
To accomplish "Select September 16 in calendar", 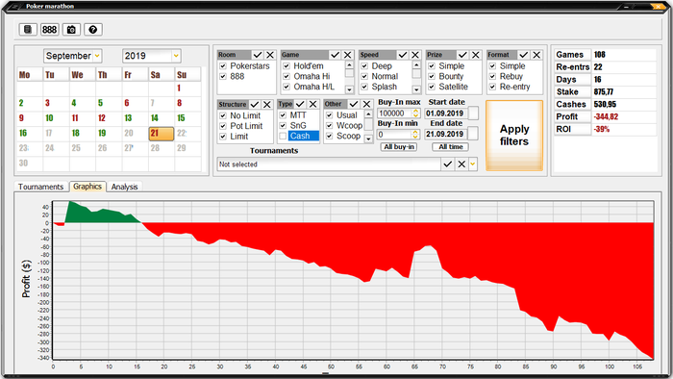I will [23, 133].
